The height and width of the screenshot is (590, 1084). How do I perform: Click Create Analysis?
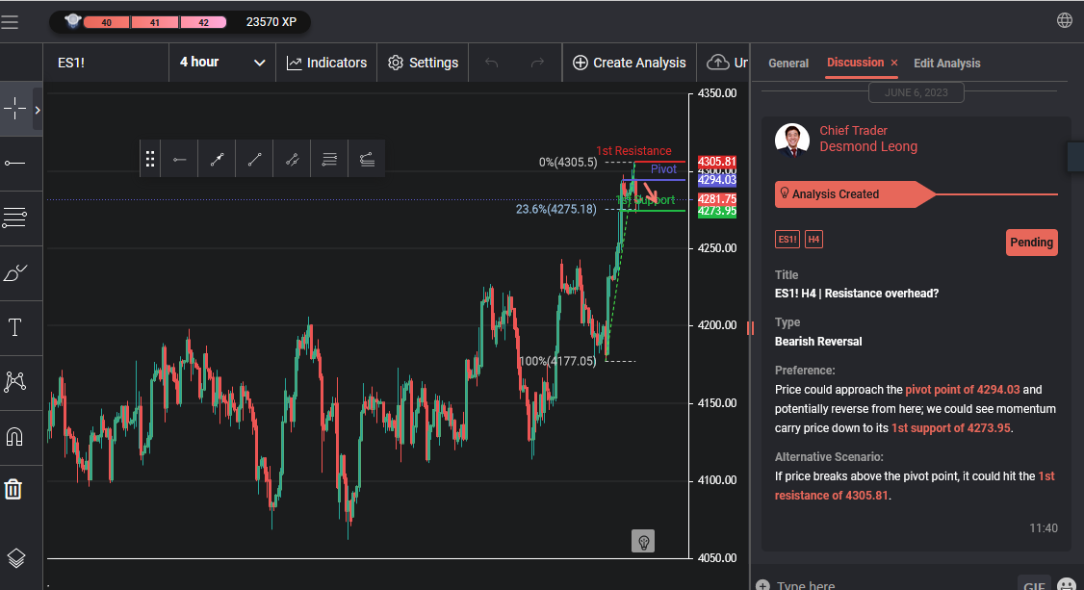coord(629,63)
